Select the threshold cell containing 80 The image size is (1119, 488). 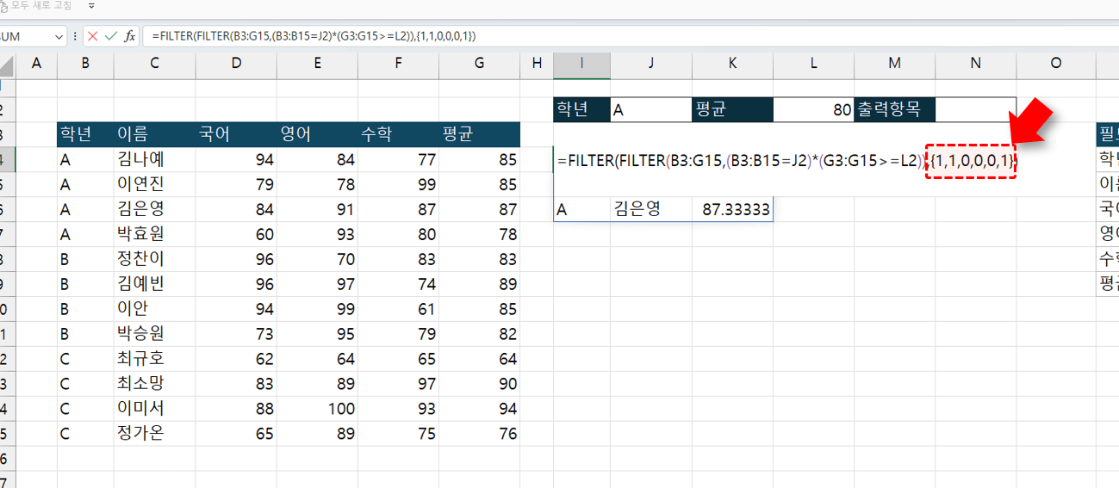(x=813, y=109)
